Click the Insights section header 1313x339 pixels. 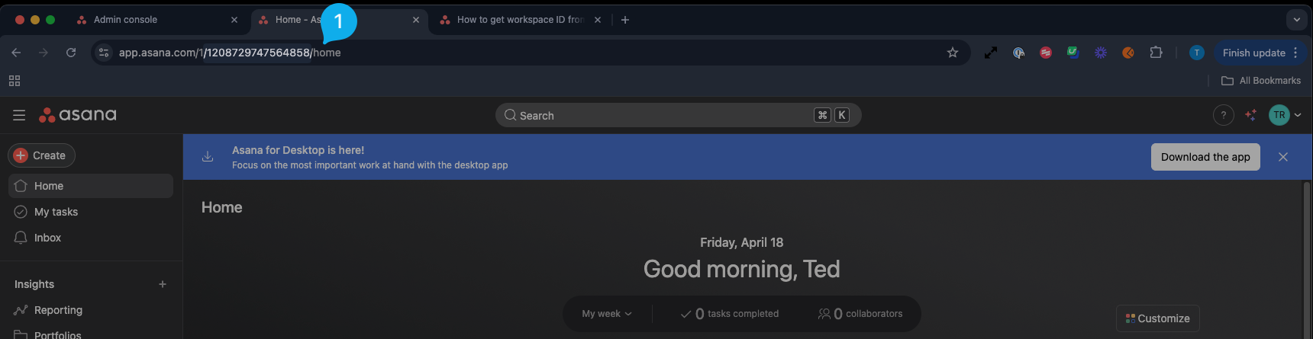[x=34, y=284]
